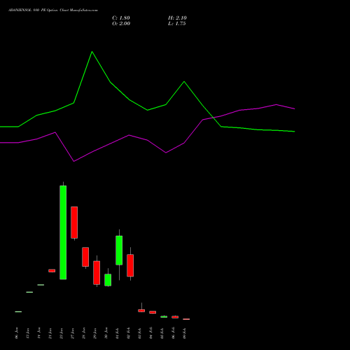350x350 pixels.
Task: Click the green candle for 30 Jan
Action: 108,280
